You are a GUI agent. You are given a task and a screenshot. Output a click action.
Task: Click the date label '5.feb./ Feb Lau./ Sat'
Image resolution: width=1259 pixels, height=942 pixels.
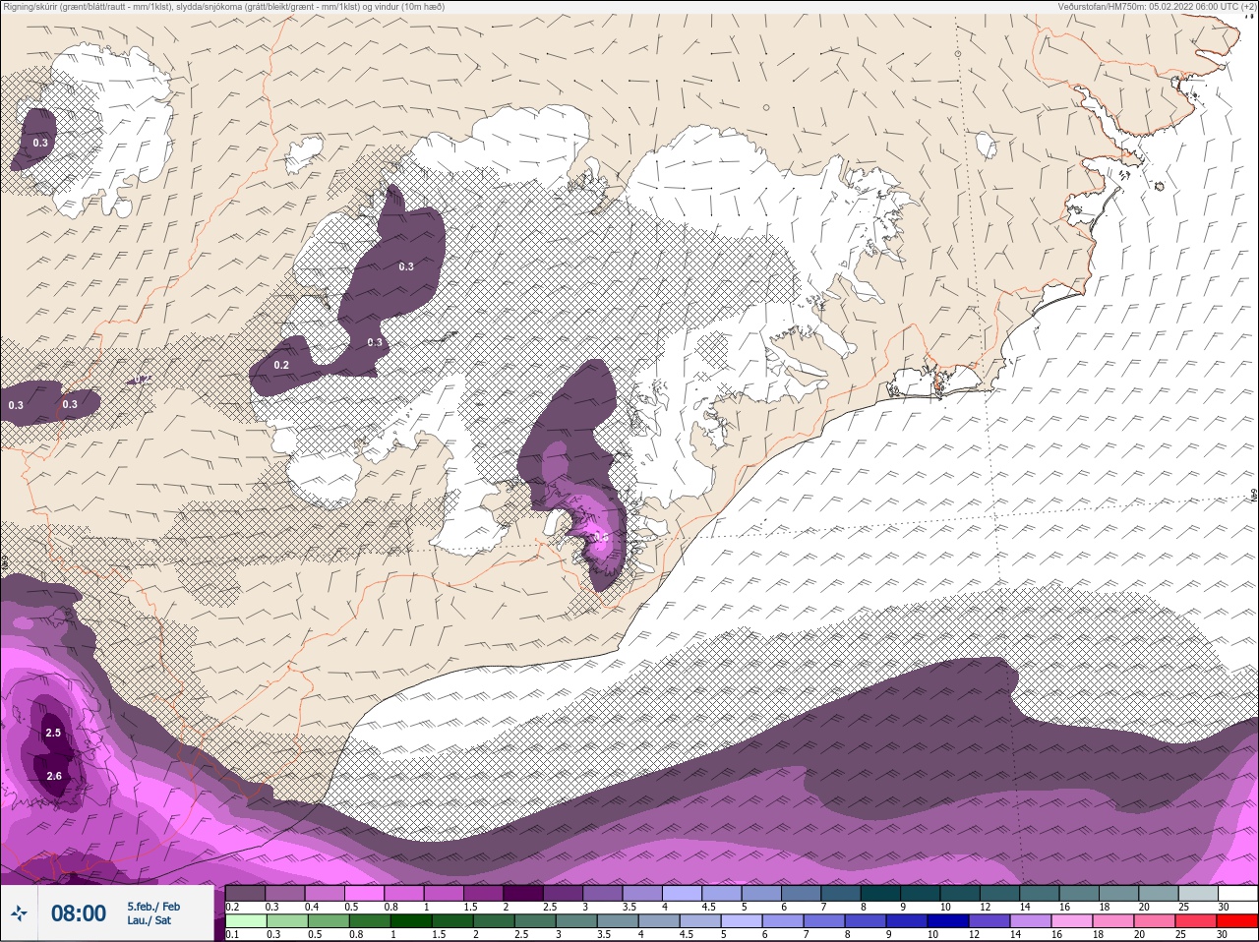click(x=153, y=913)
